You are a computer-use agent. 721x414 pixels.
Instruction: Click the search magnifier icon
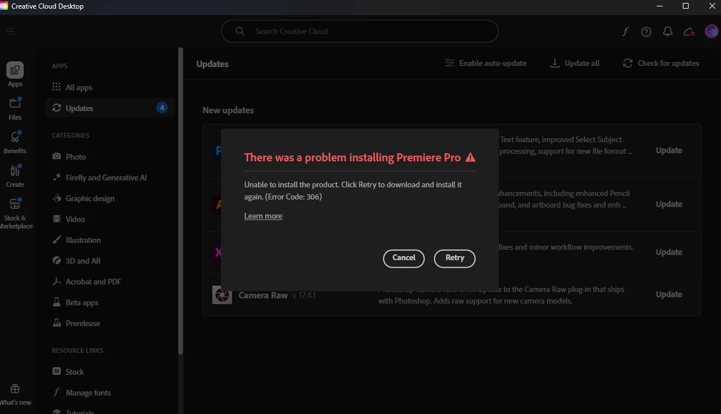click(240, 31)
